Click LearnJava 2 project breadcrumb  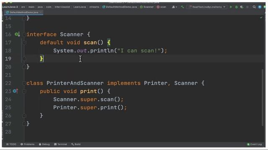[x=10, y=7]
